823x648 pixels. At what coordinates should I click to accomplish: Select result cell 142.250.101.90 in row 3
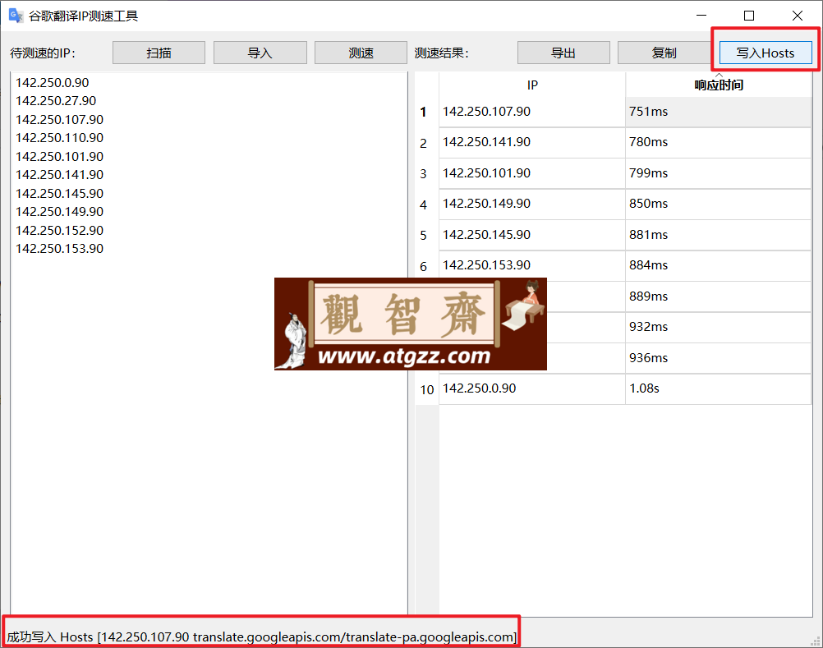pos(532,173)
